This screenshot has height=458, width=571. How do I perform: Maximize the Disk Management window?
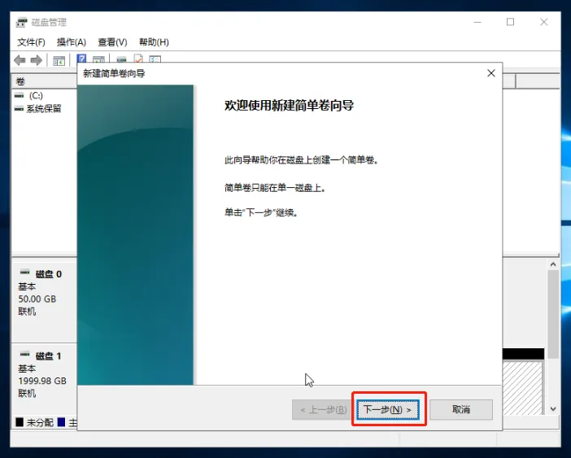coord(511,22)
